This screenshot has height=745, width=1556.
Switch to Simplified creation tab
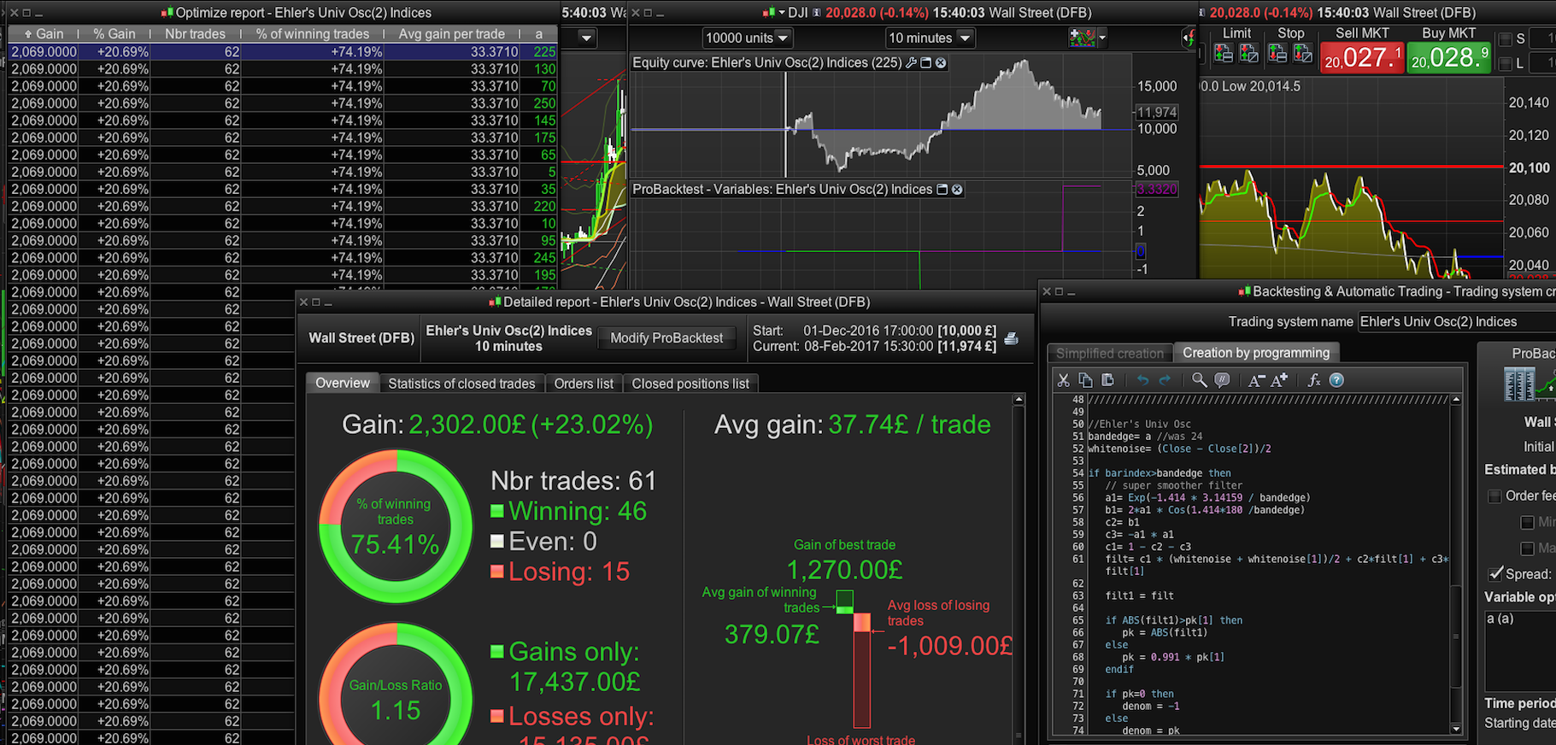[x=1110, y=353]
